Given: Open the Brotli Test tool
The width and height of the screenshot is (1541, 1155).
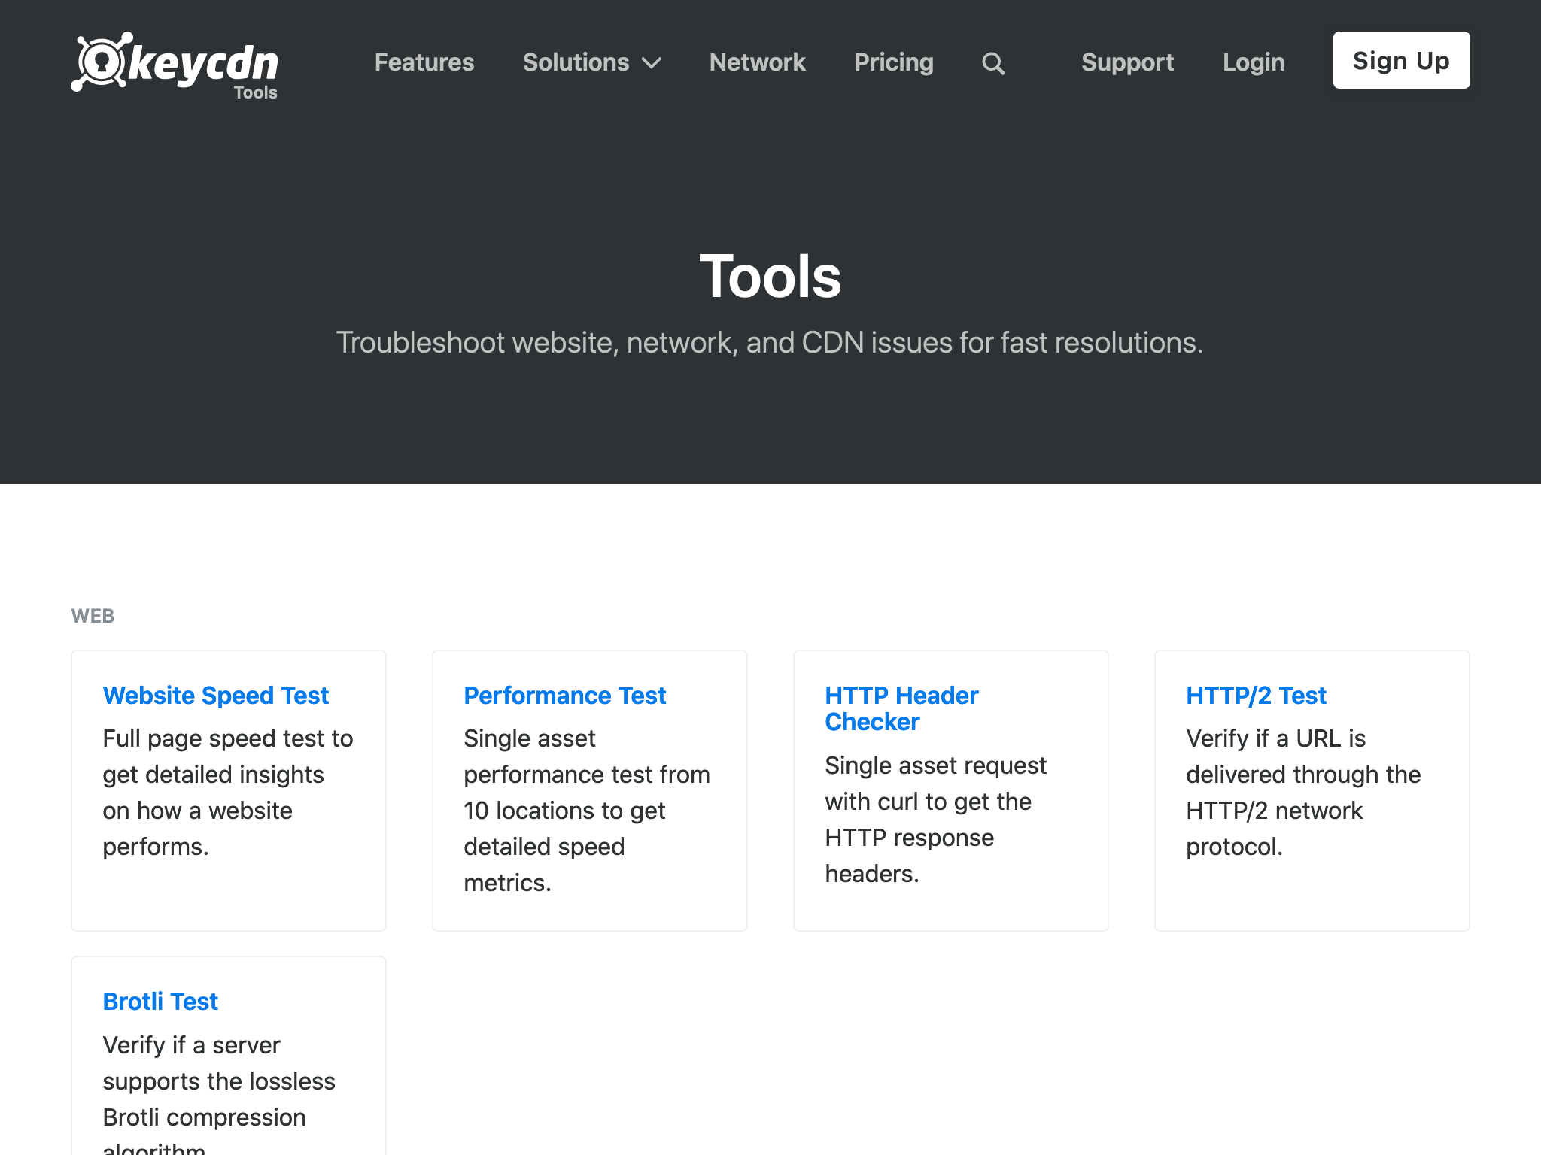Looking at the screenshot, I should [x=160, y=1002].
